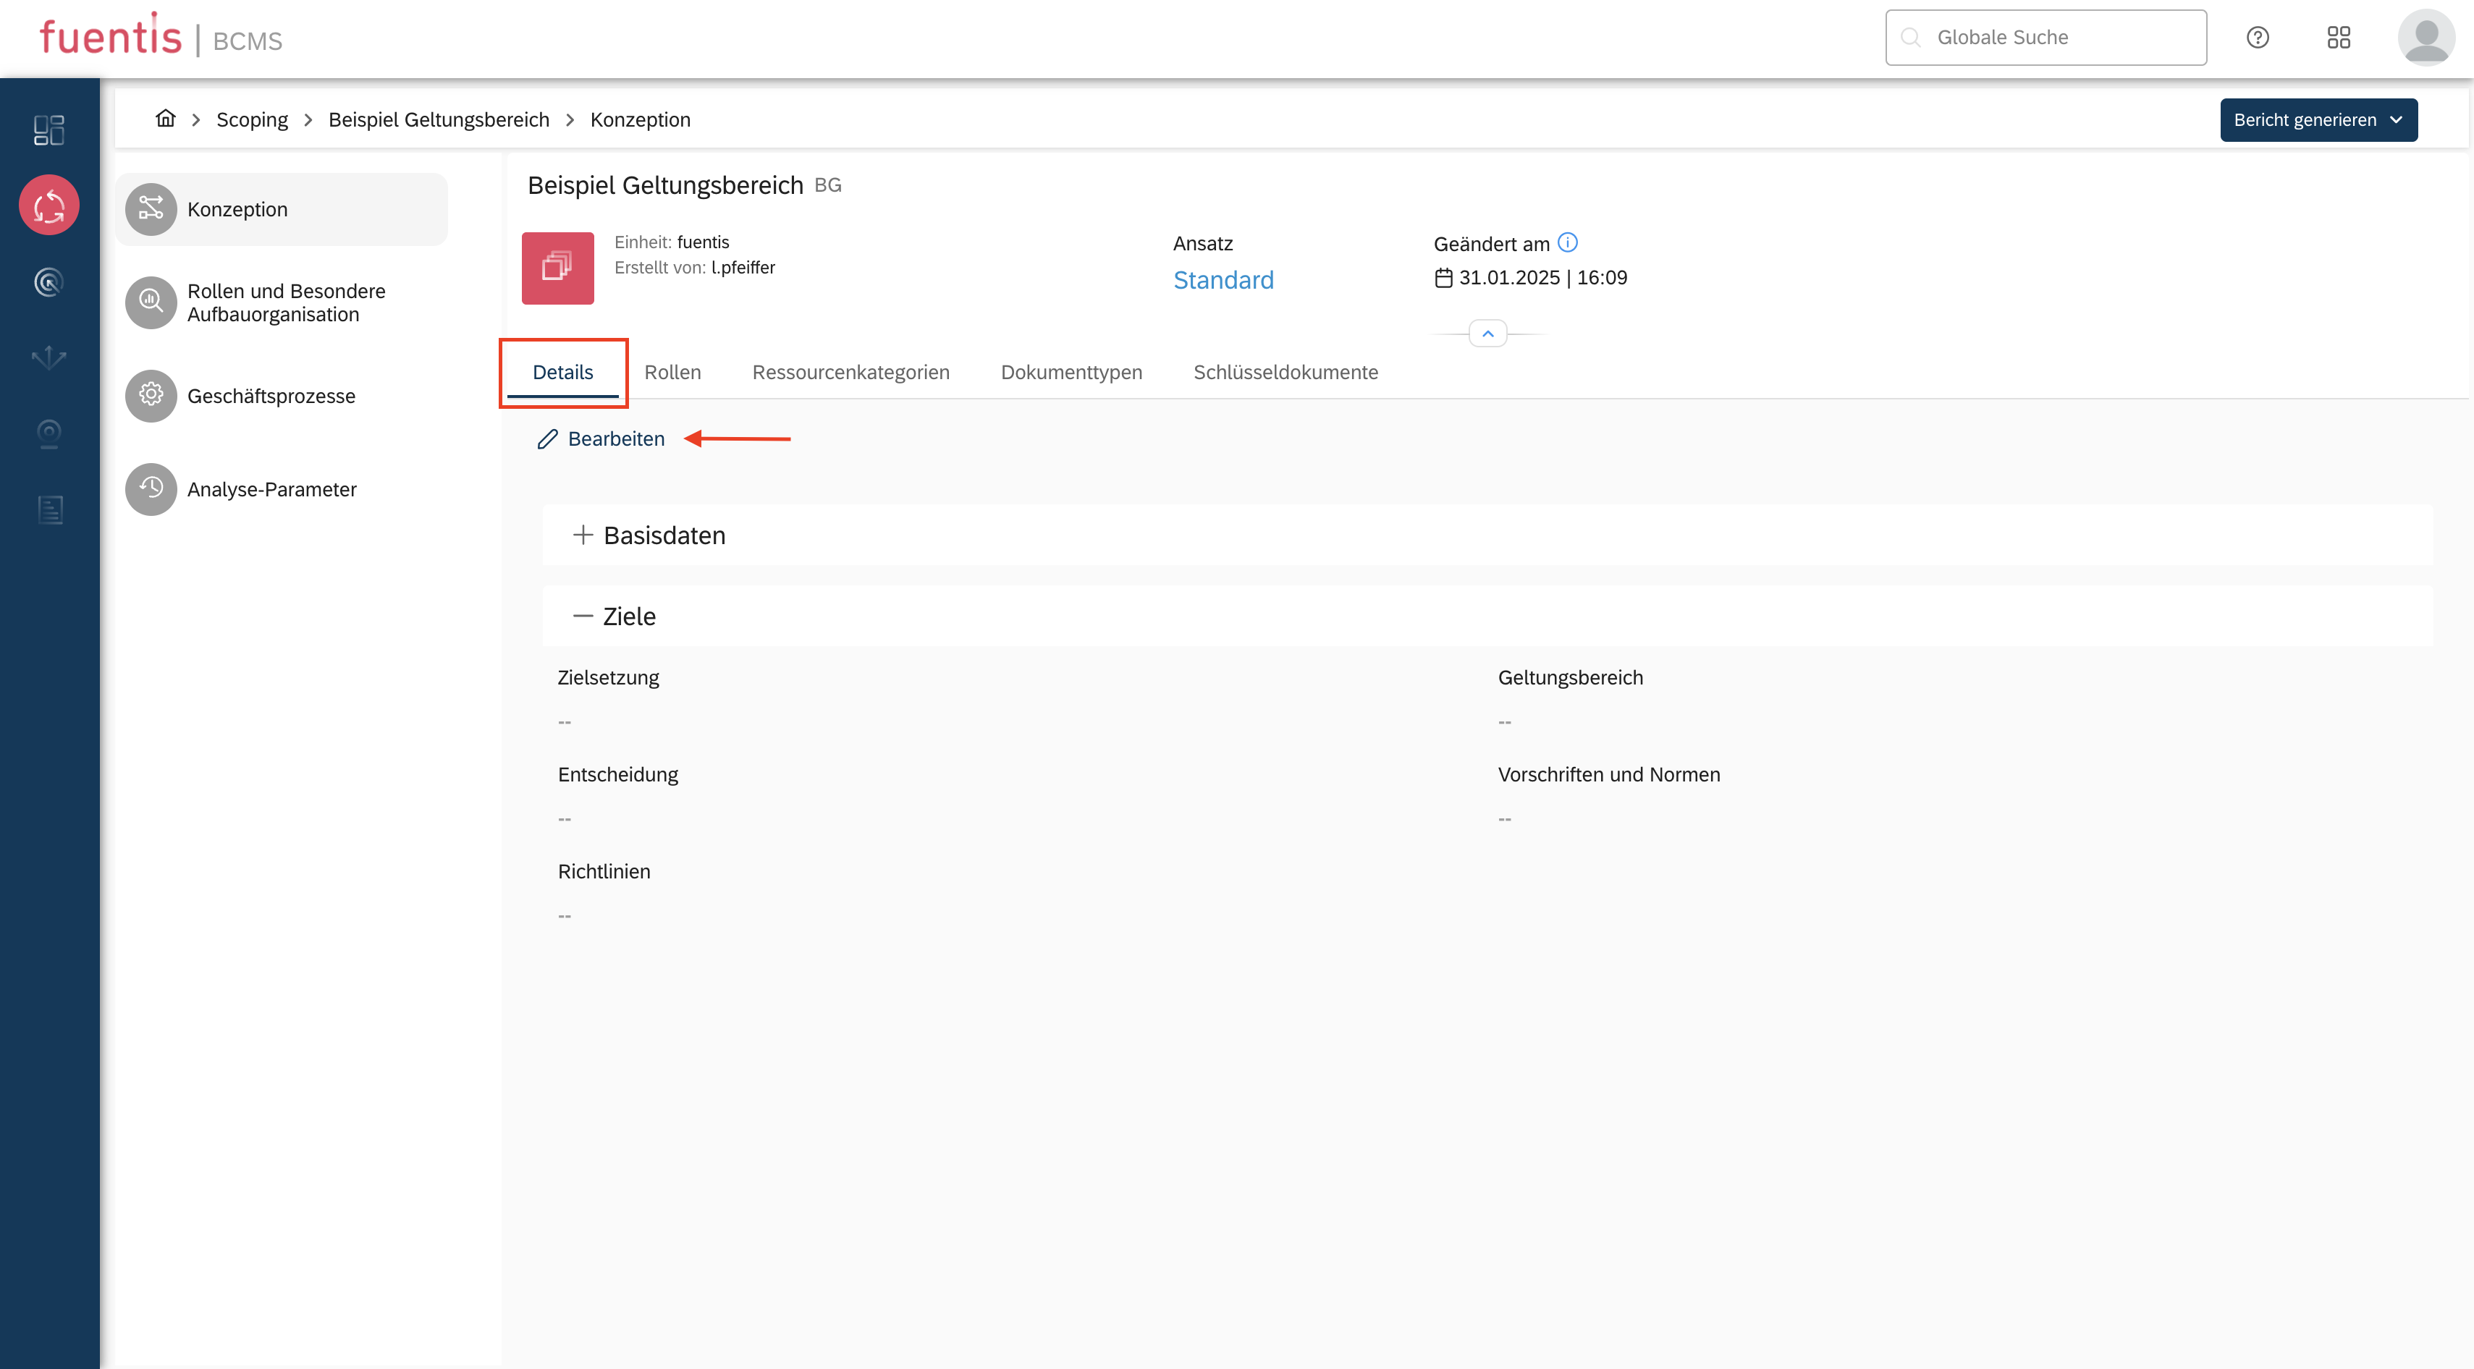Go to home via breadcrumb house icon

165,119
